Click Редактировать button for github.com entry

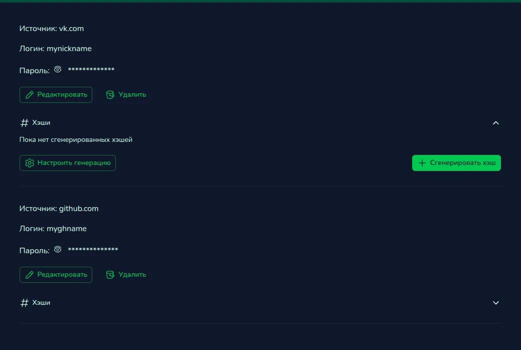56,275
